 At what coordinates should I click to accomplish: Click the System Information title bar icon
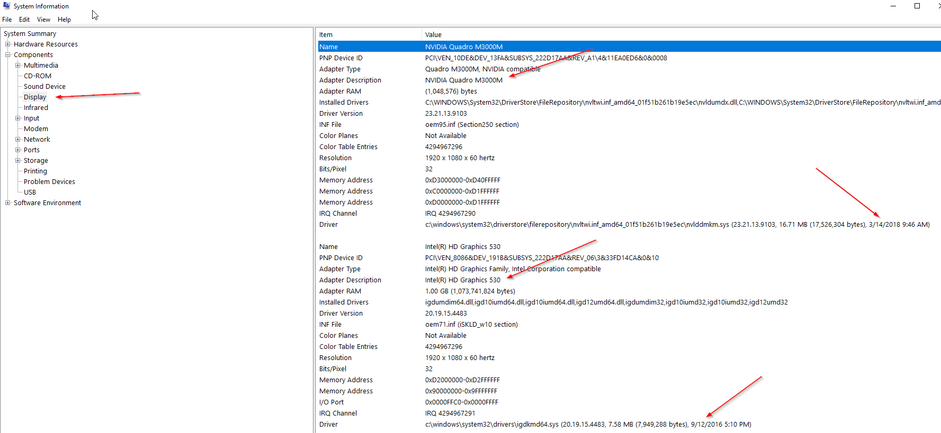coord(6,6)
